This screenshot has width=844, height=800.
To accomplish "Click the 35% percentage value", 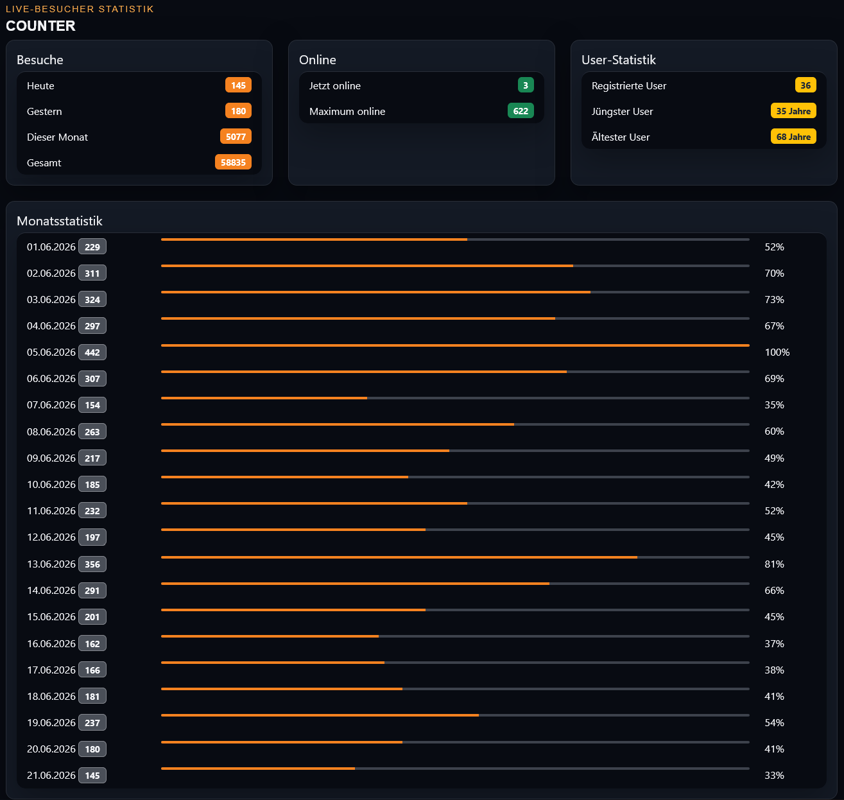I will [774, 405].
